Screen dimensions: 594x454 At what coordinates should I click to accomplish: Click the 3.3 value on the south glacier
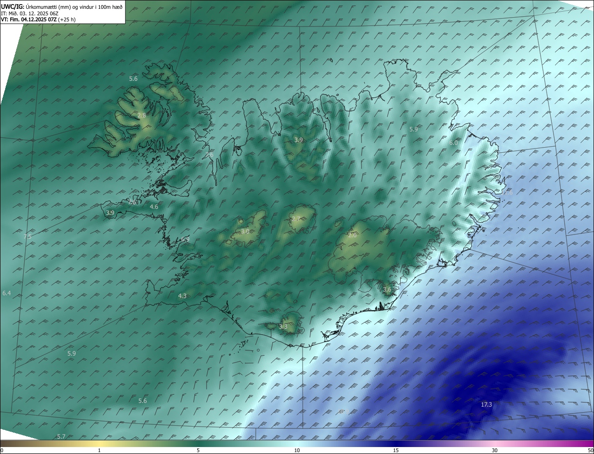283,327
